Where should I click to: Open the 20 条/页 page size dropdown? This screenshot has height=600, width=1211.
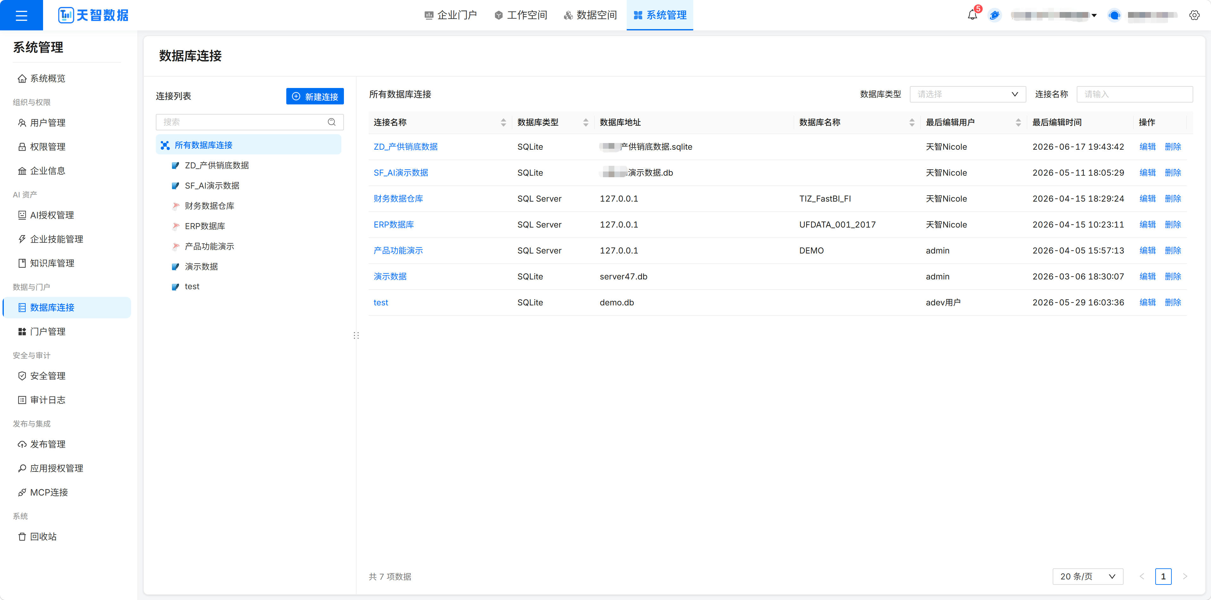(x=1087, y=576)
